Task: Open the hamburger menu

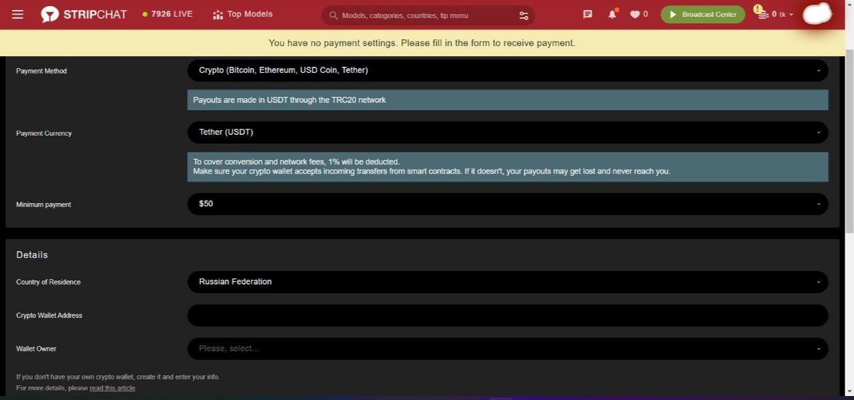Action: pyautogui.click(x=17, y=14)
